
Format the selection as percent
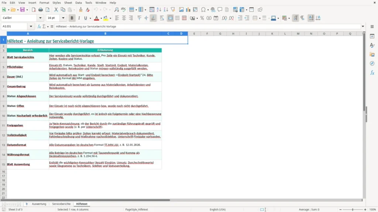(x=202, y=18)
